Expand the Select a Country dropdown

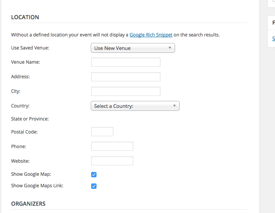(x=135, y=106)
